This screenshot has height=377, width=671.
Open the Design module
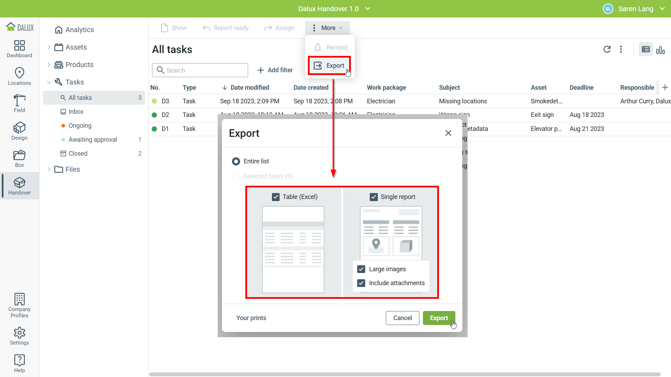pos(20,131)
